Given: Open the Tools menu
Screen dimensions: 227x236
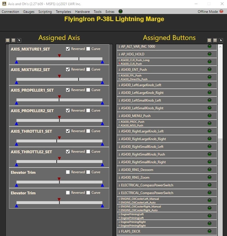Looking at the screenshot, I should 98,12.
